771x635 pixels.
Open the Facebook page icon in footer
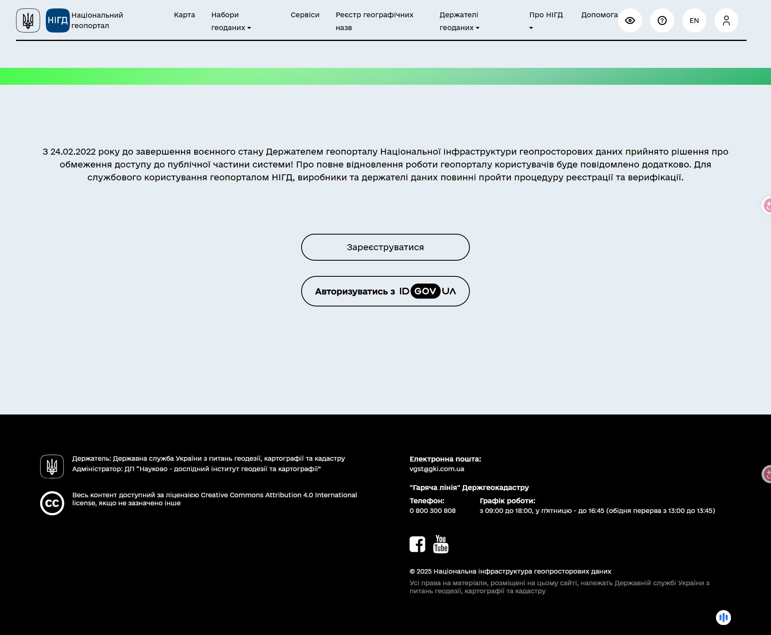pos(417,544)
